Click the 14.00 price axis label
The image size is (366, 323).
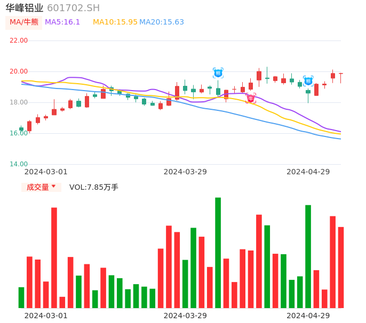[x=19, y=164]
